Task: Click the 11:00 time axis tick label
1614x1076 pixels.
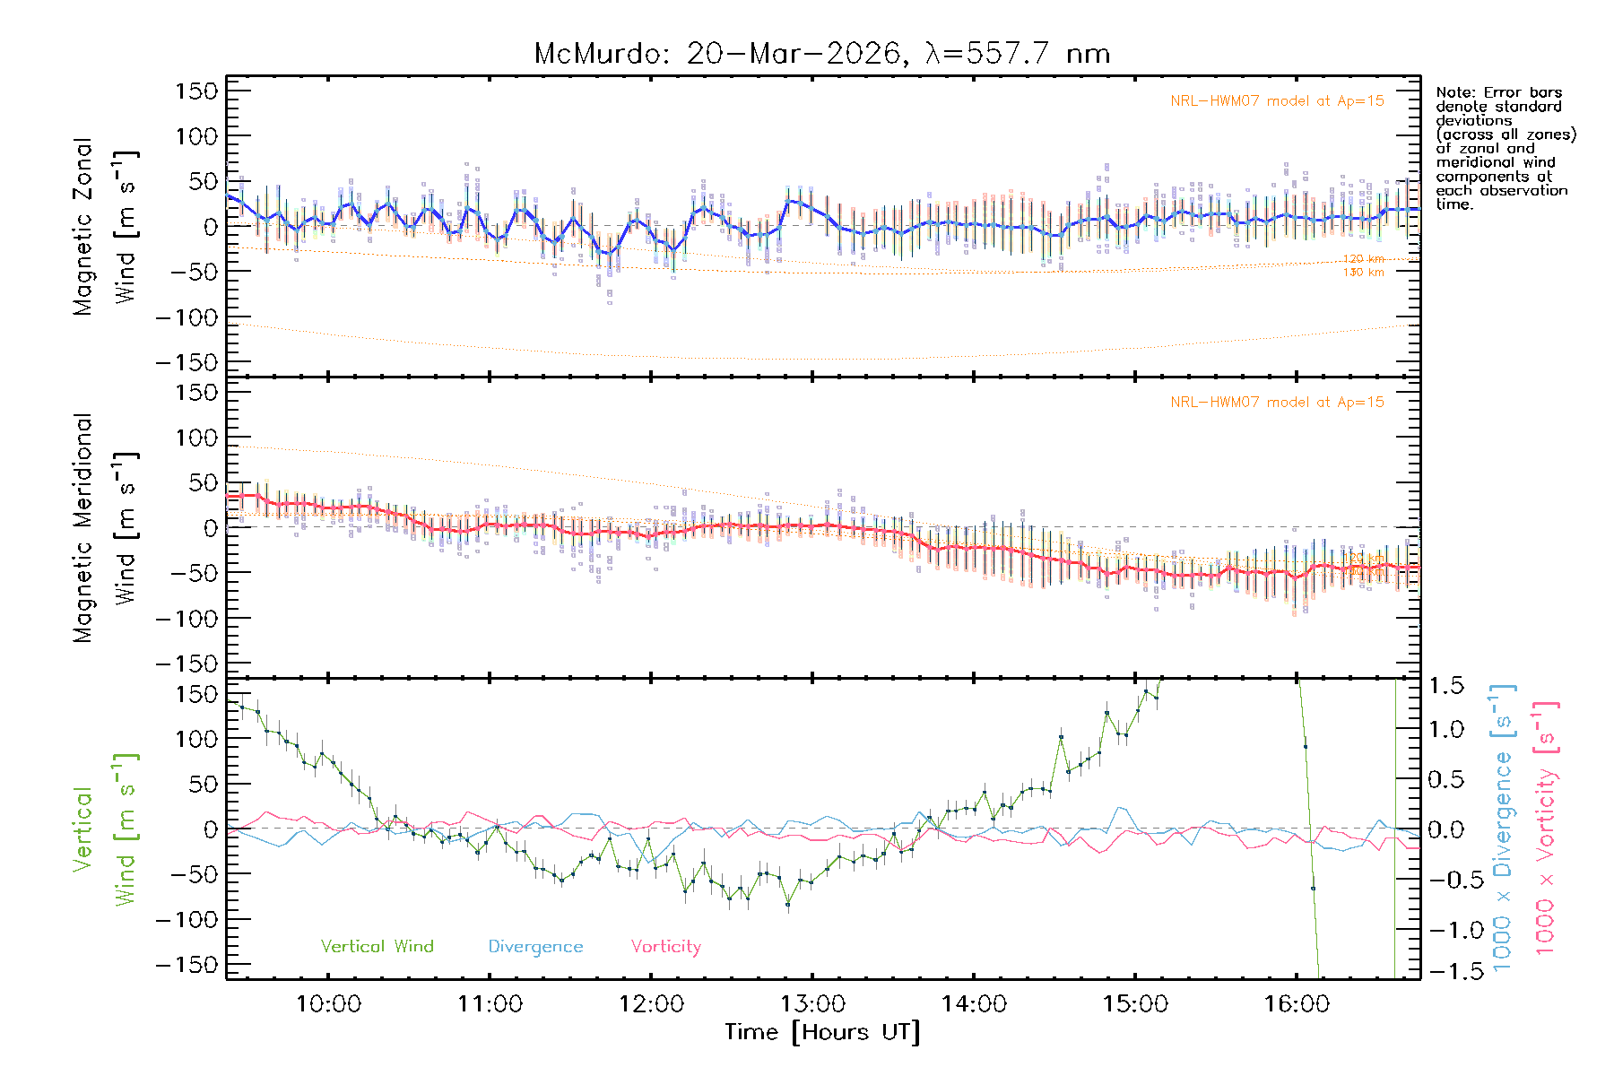Action: pyautogui.click(x=490, y=1004)
